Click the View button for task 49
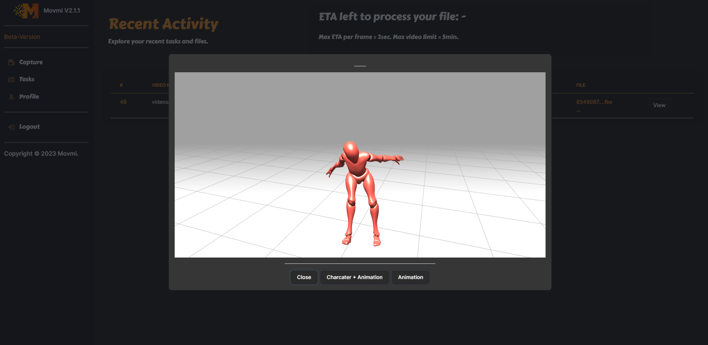 (659, 105)
